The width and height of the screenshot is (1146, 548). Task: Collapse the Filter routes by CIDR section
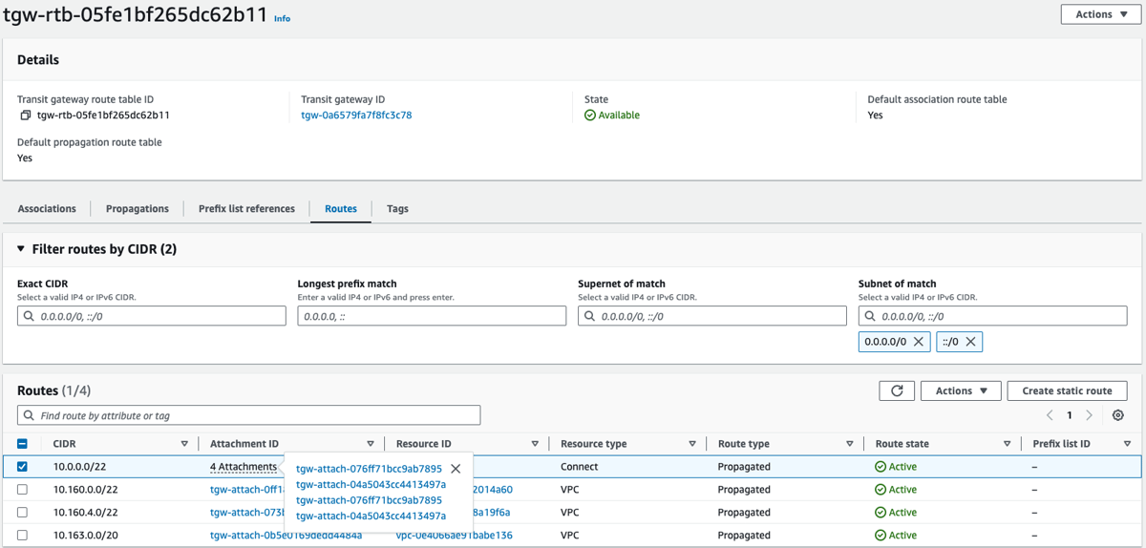(22, 249)
